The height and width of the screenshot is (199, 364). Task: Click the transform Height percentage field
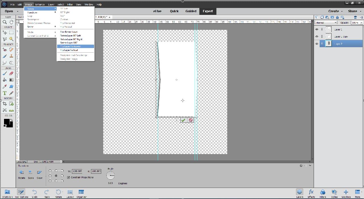(x=96, y=171)
